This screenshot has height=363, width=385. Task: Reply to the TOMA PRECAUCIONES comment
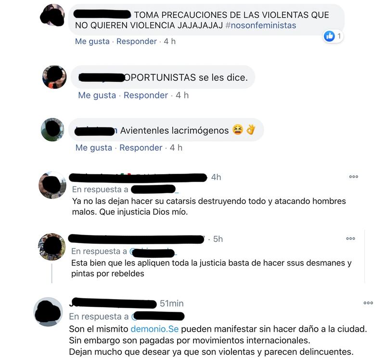(x=137, y=41)
